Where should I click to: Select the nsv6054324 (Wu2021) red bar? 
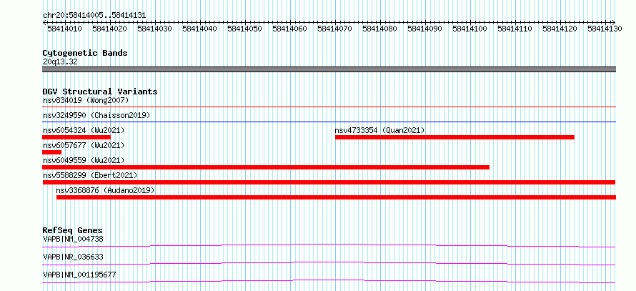click(x=76, y=137)
